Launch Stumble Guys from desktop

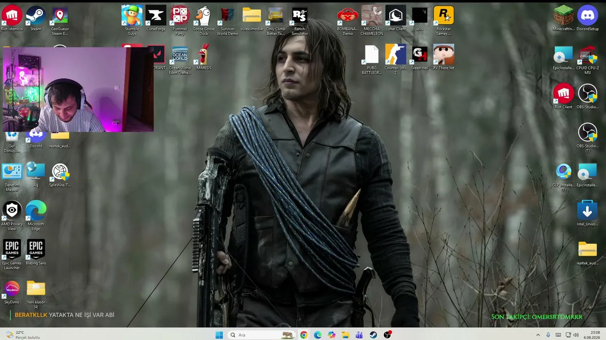pyautogui.click(x=132, y=21)
